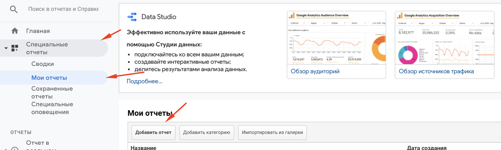Focus the Поиск в отчетах и Справке field
Viewport: 501px width, 150px height.
pyautogui.click(x=63, y=9)
